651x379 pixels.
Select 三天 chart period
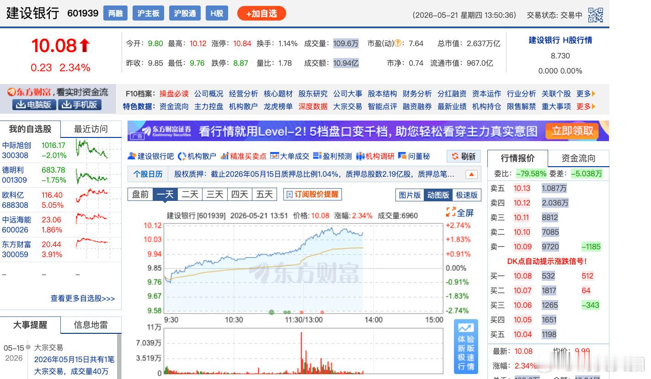point(214,195)
